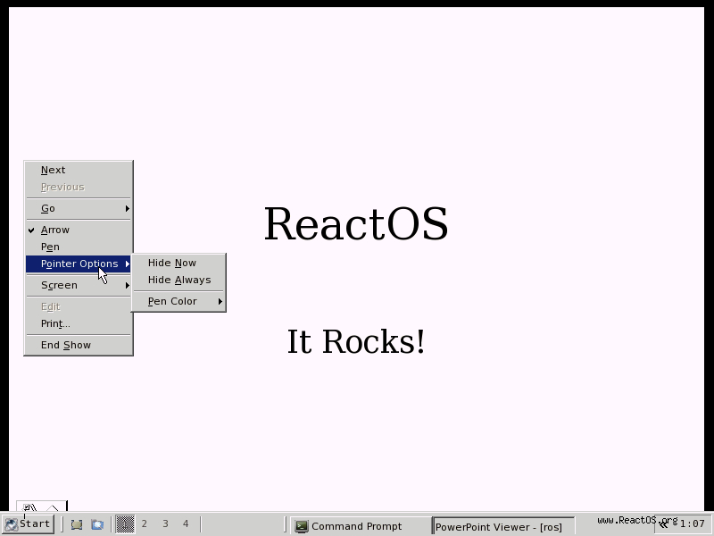Viewport: 714px width, 536px height.
Task: Click End Show to exit slideshow
Action: [79, 345]
